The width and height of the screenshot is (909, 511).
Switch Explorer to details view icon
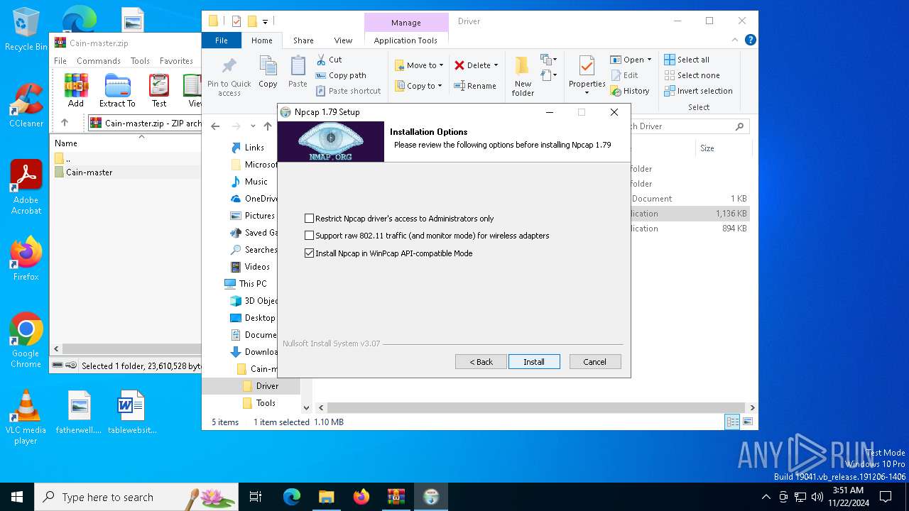(x=732, y=422)
